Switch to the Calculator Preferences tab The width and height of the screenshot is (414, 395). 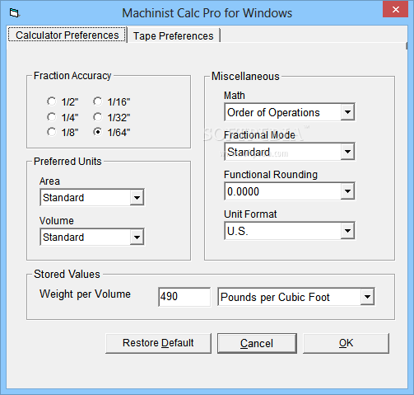click(x=67, y=35)
